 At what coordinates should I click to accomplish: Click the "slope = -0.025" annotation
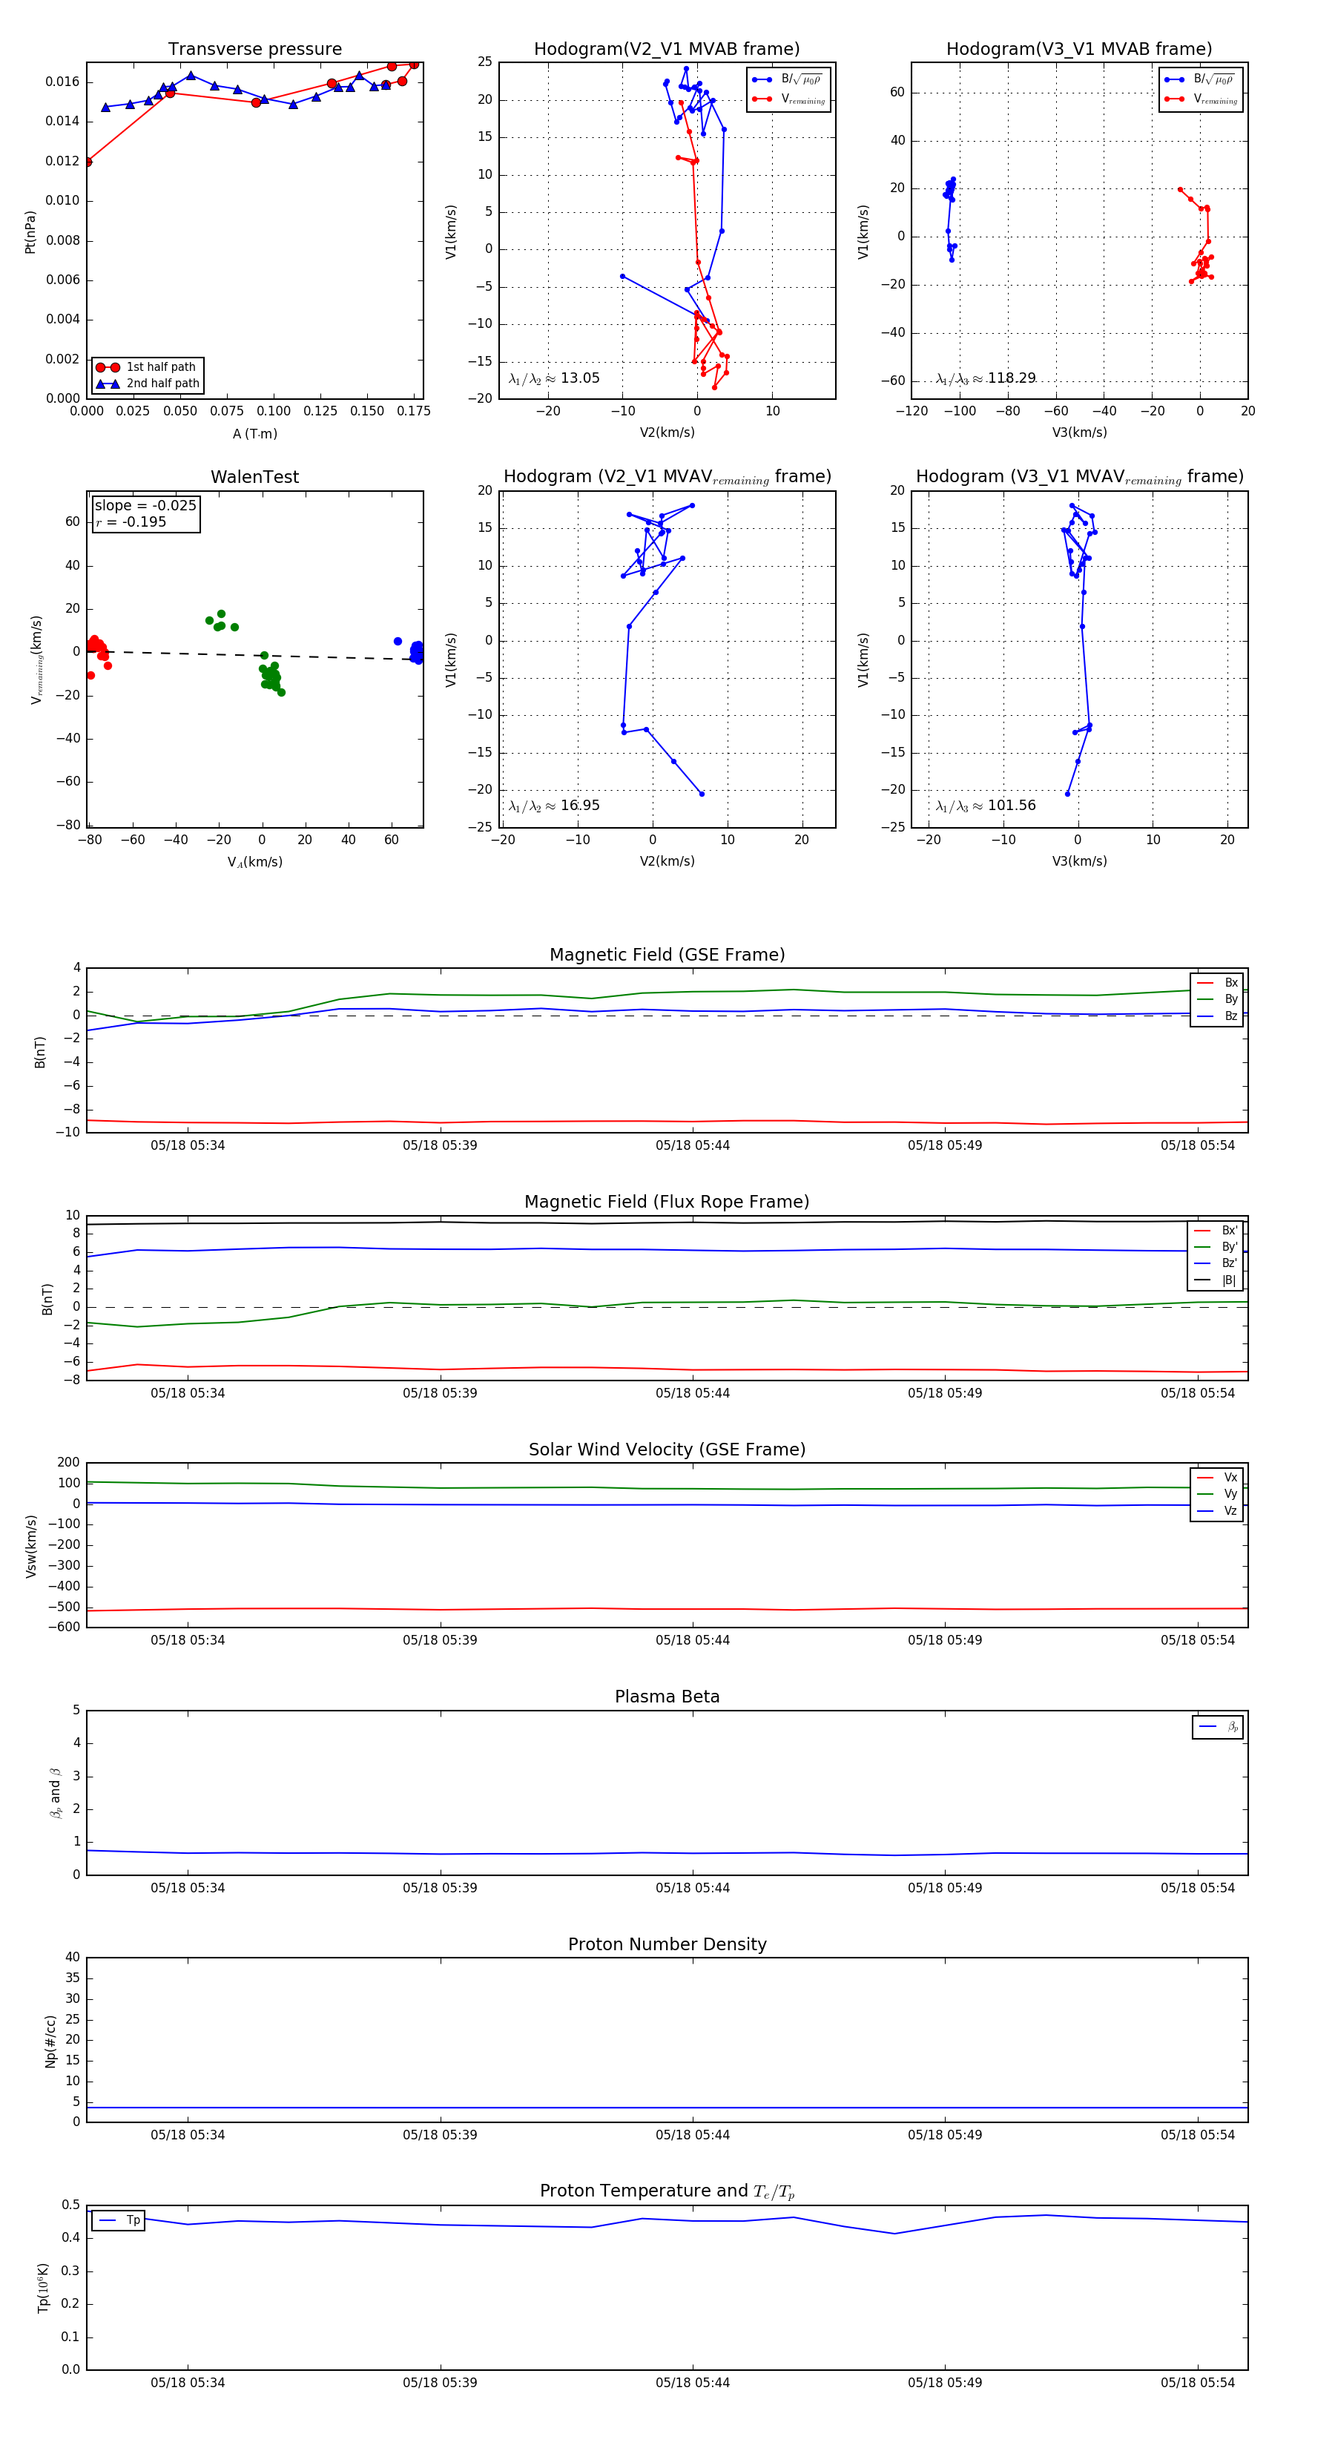pos(145,506)
